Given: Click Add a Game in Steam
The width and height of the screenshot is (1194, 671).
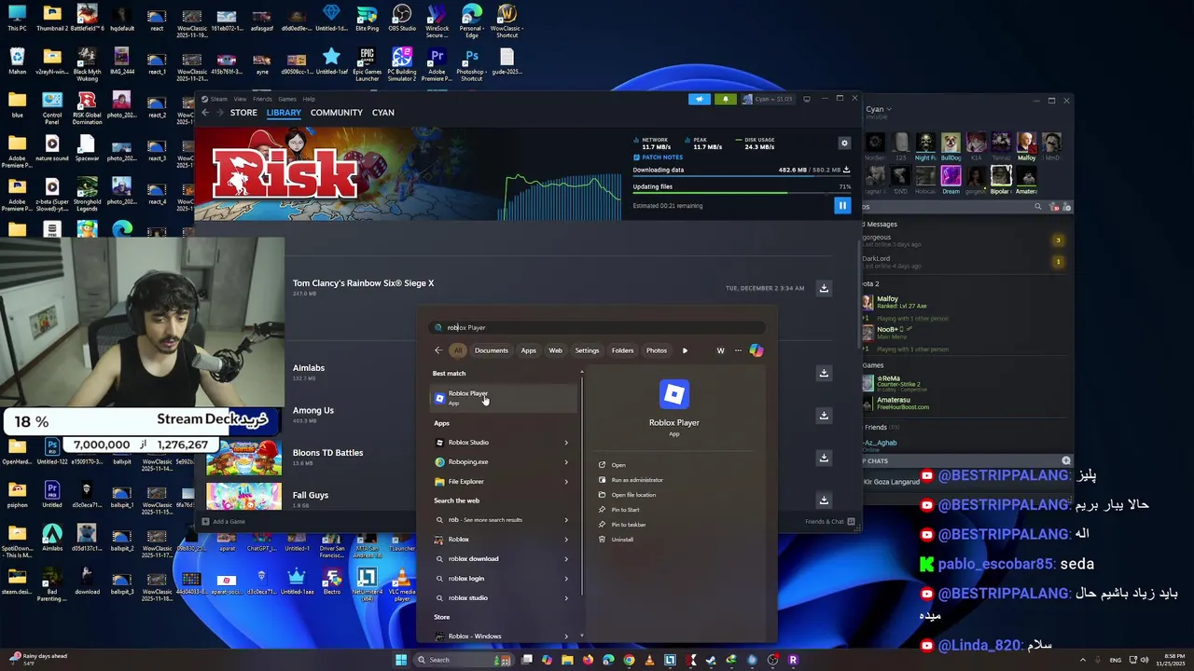Looking at the screenshot, I should [224, 522].
